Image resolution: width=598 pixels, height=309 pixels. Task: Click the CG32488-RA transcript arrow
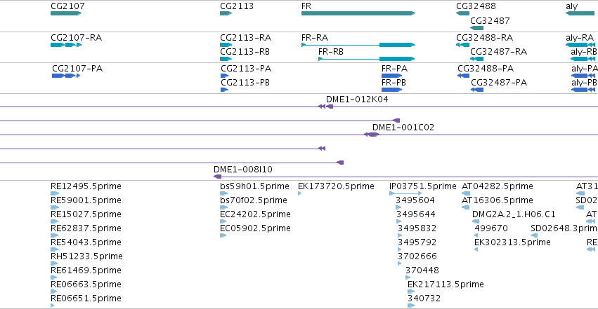462,45
